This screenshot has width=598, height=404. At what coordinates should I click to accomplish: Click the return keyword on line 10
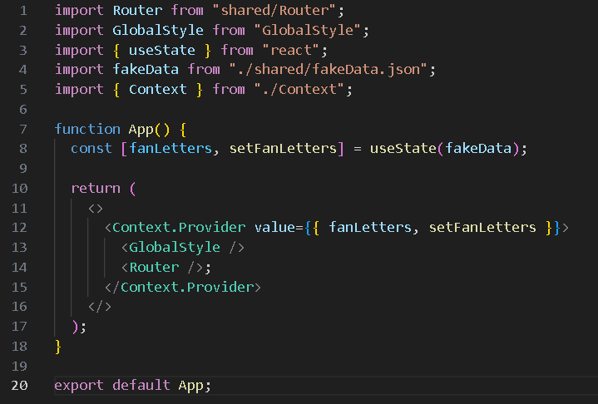(96, 188)
